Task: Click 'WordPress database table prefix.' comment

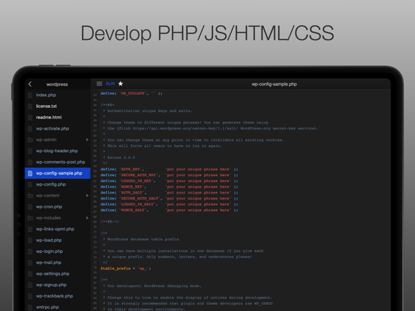Action: click(x=144, y=239)
